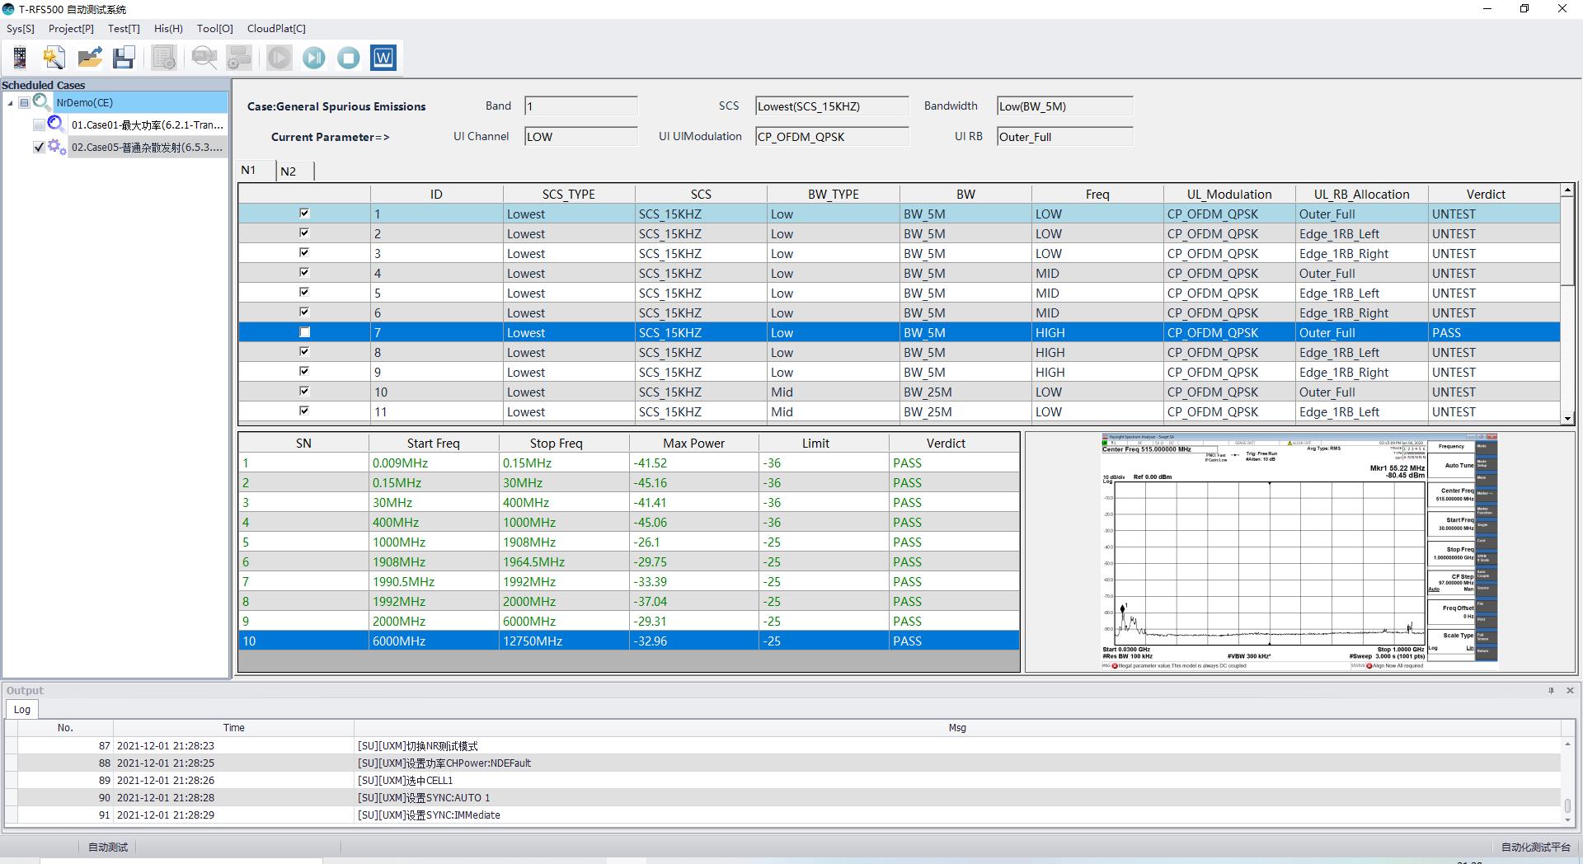Stop the test with the stop icon
The height and width of the screenshot is (864, 1583).
pyautogui.click(x=349, y=58)
